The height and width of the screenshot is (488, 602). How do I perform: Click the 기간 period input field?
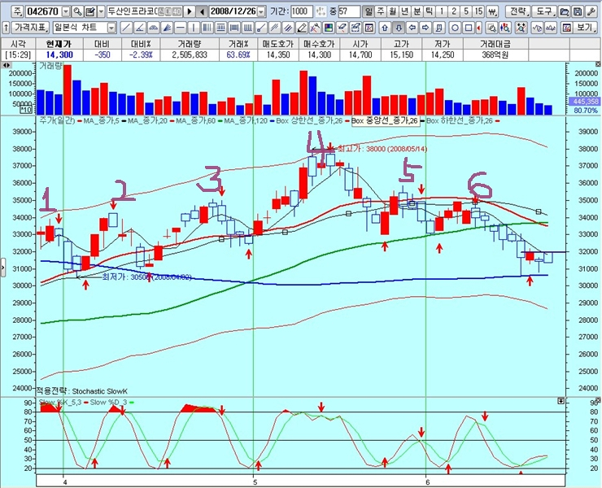[x=301, y=11]
